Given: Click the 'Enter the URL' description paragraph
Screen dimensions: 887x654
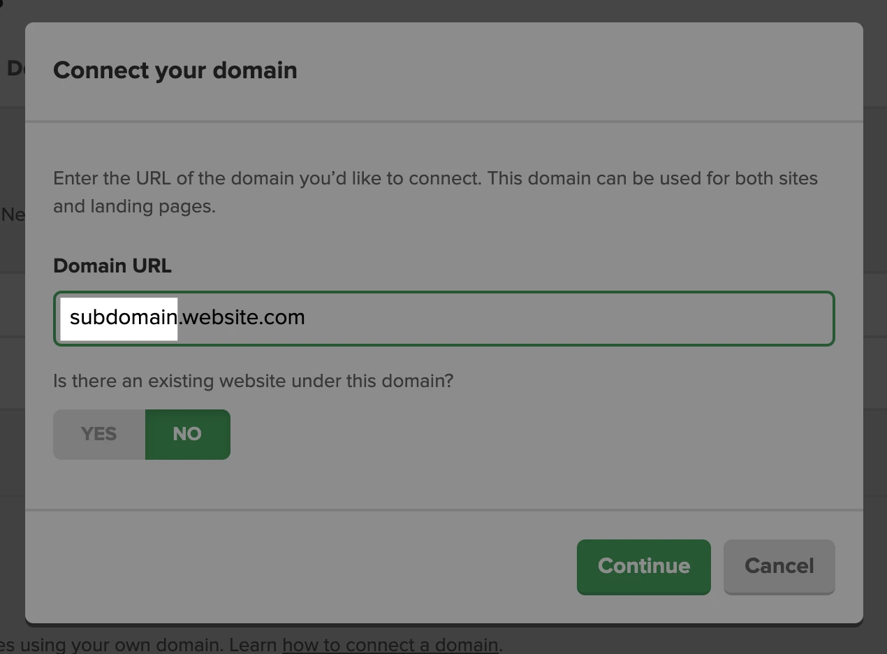Looking at the screenshot, I should (434, 178).
